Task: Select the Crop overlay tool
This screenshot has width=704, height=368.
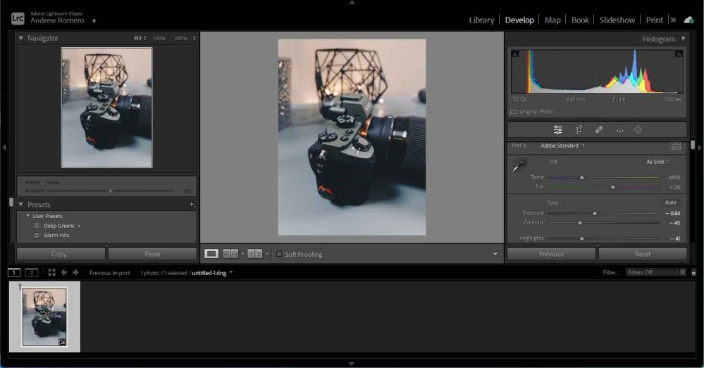Action: pos(579,130)
